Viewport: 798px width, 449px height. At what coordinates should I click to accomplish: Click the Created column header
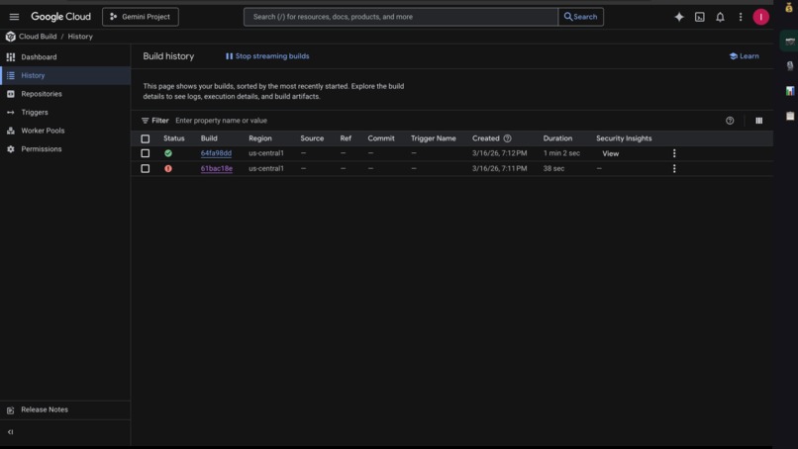(x=485, y=138)
